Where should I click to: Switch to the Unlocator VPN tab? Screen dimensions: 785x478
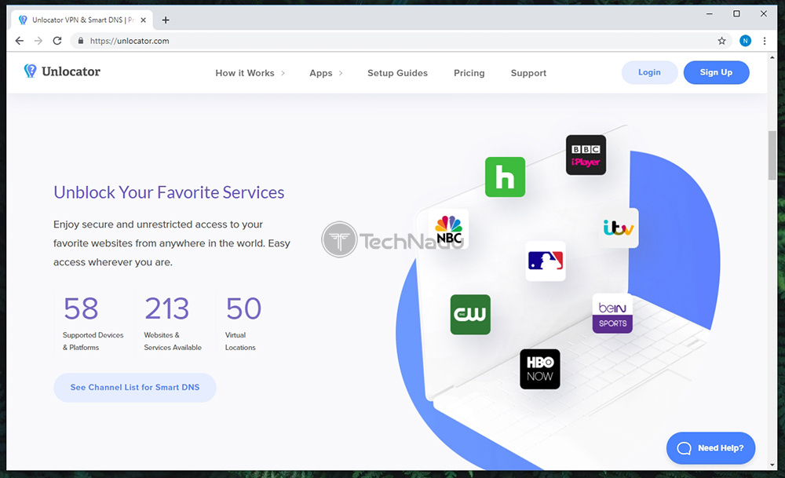click(x=82, y=20)
